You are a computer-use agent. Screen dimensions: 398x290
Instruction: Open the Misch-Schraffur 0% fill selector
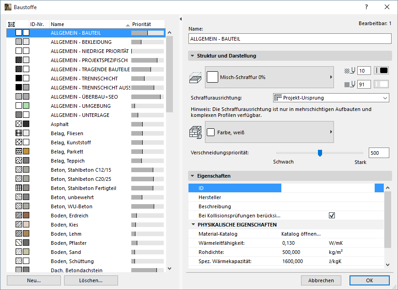(269, 77)
